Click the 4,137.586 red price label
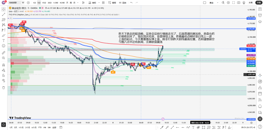The width and height of the screenshot is (263, 130). (251, 46)
